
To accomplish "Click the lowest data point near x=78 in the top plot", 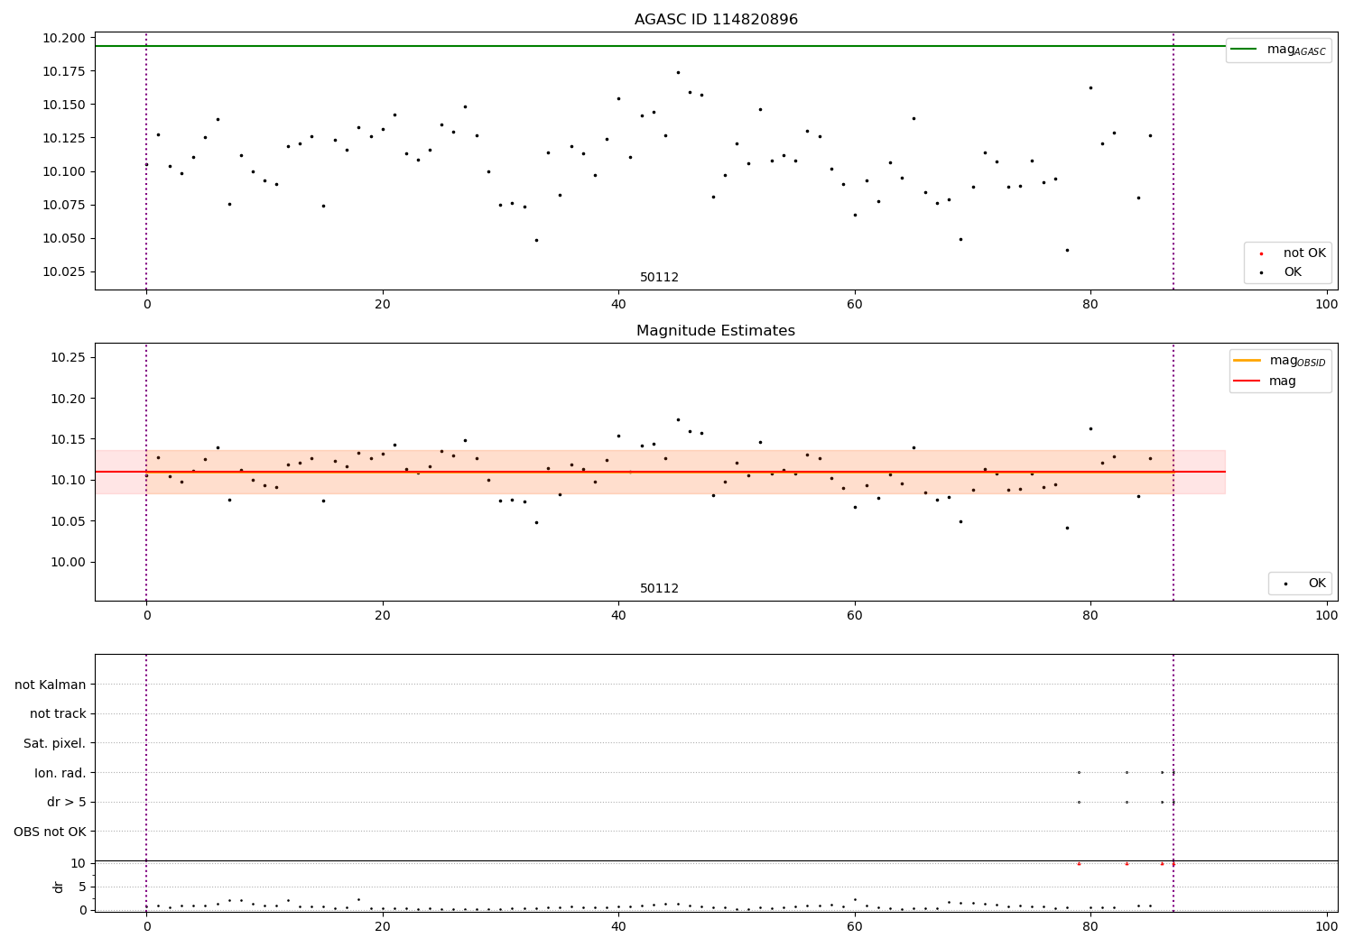I will point(1067,250).
